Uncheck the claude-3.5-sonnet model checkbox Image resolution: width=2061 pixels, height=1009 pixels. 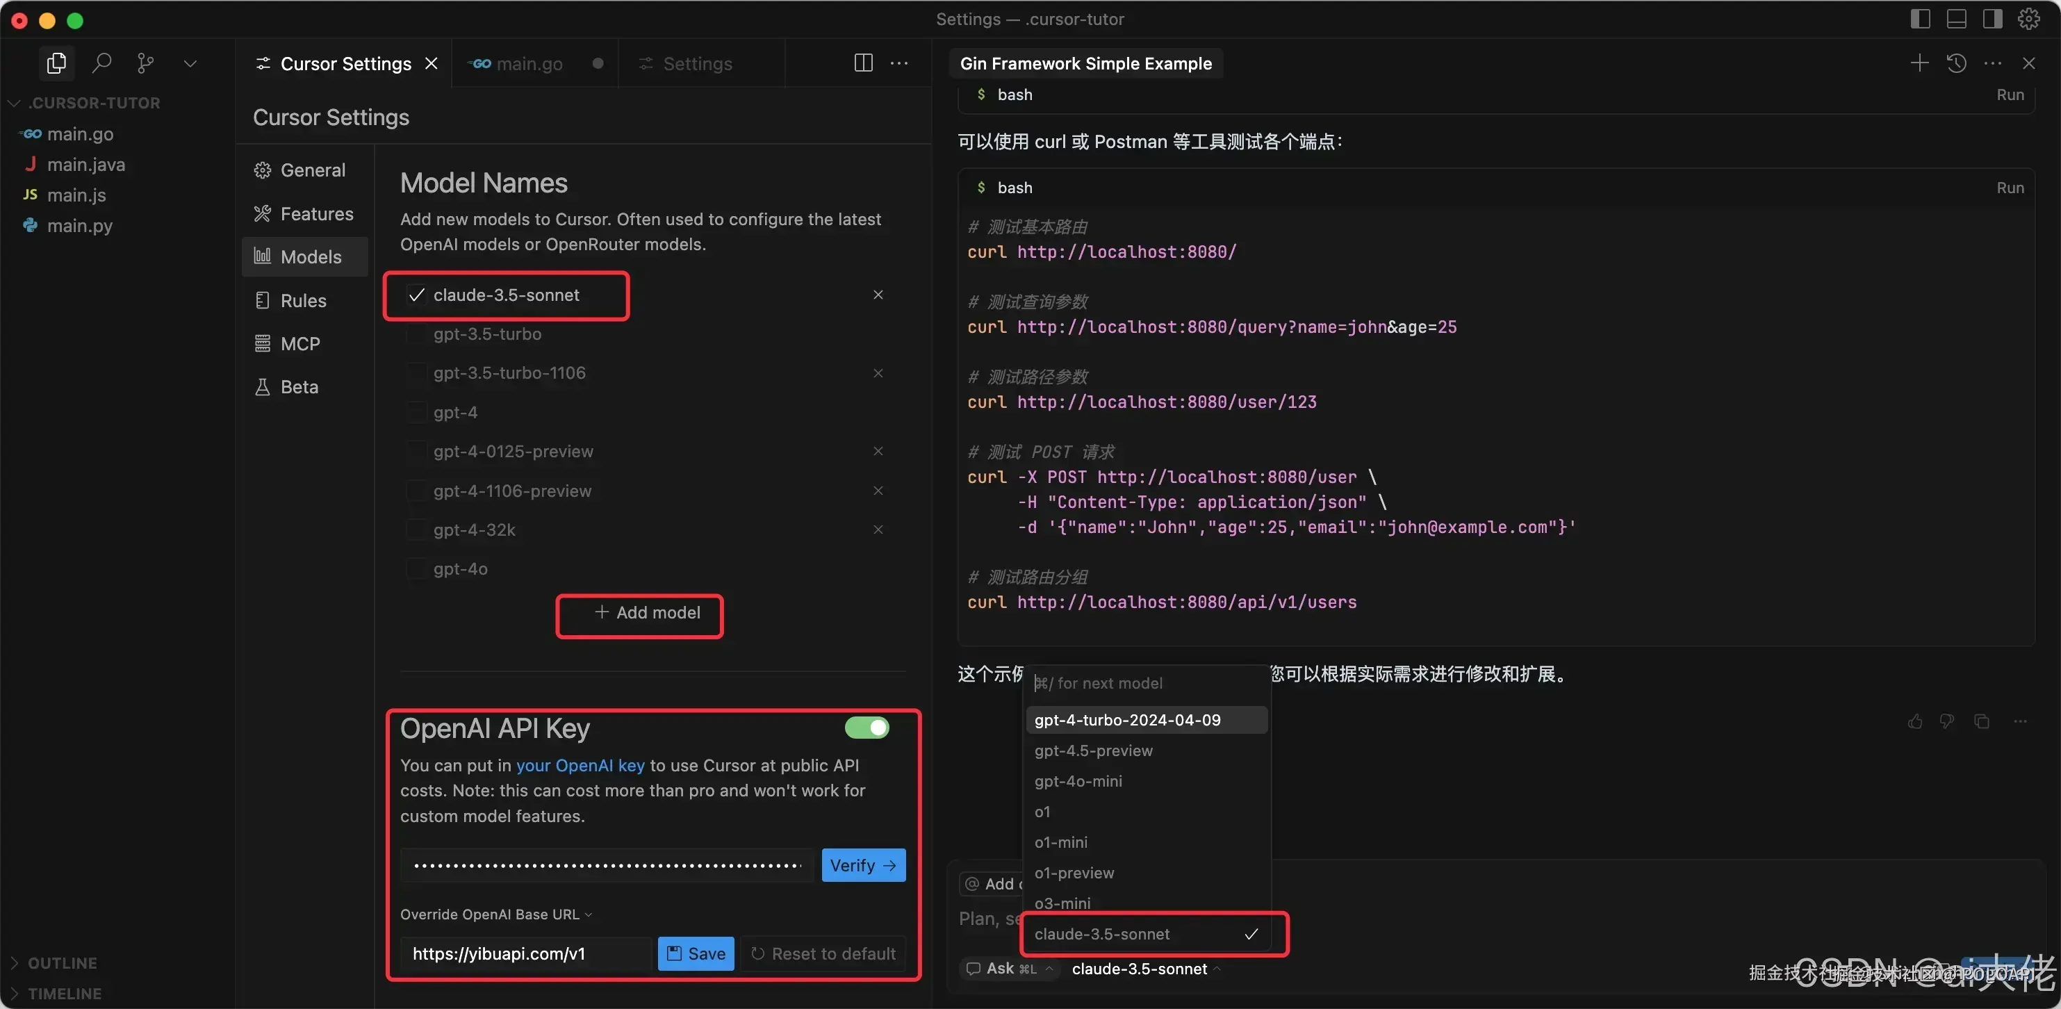pyautogui.click(x=416, y=295)
